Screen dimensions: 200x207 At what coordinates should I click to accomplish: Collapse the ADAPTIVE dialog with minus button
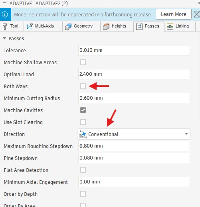pos(5,3)
